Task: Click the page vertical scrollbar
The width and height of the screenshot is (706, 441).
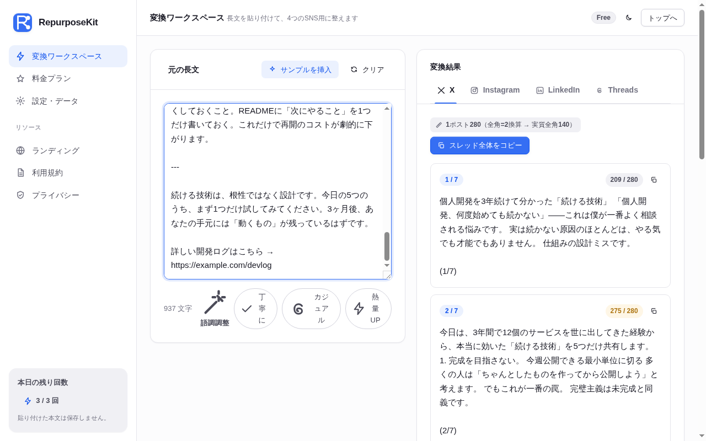Action: pyautogui.click(x=702, y=85)
